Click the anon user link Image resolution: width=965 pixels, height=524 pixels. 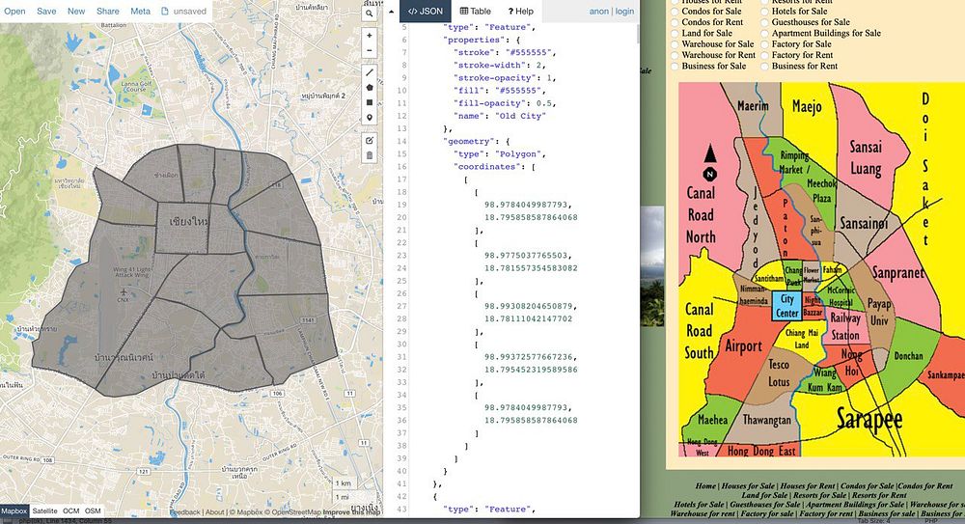tap(599, 11)
